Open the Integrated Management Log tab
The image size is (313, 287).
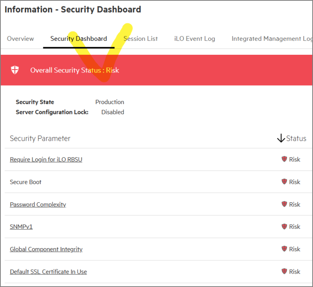point(272,38)
